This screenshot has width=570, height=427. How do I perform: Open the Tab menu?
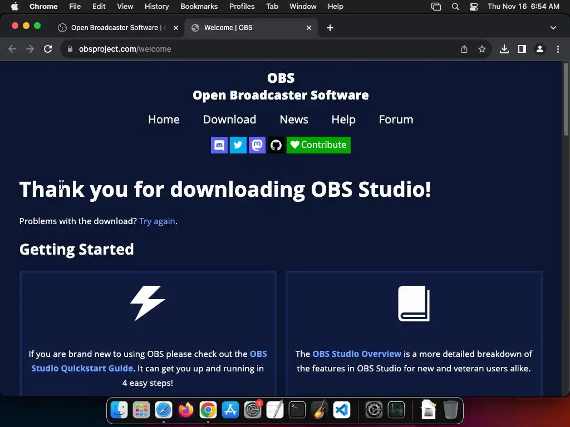coord(272,7)
